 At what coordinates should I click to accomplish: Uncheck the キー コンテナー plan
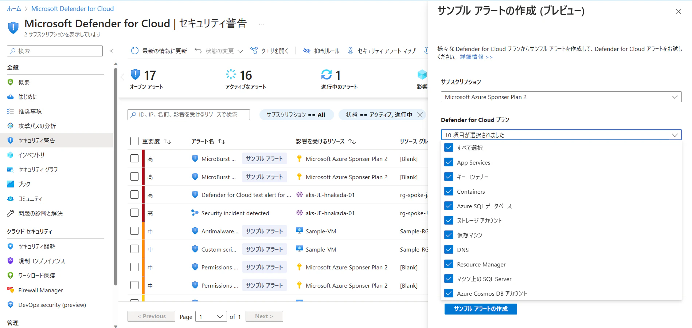(449, 177)
